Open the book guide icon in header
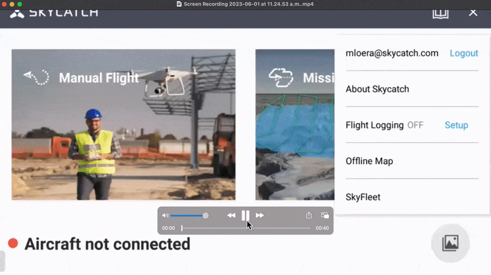This screenshot has height=275, width=491. coord(440,13)
